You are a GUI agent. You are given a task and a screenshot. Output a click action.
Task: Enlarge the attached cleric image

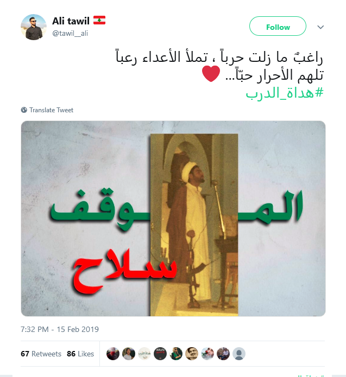tap(173, 219)
